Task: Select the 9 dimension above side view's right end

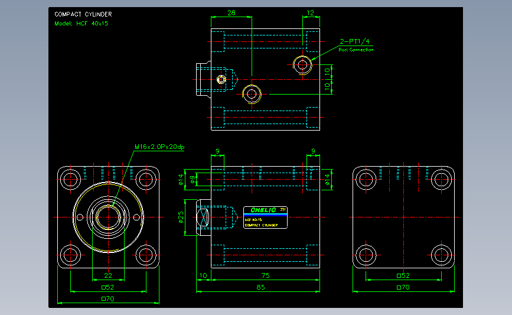Action: pyautogui.click(x=313, y=151)
